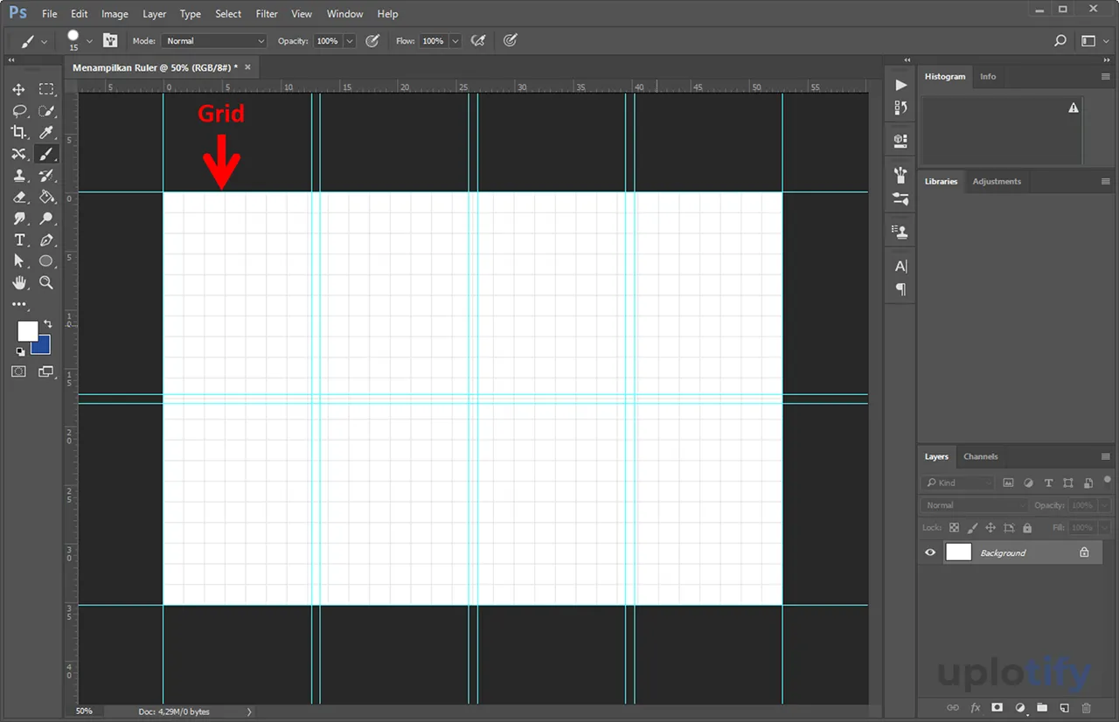Click the foreground color white swatch

point(28,331)
